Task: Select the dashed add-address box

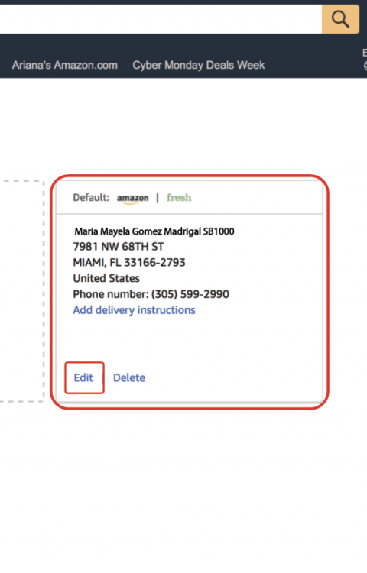Action: (x=22, y=291)
